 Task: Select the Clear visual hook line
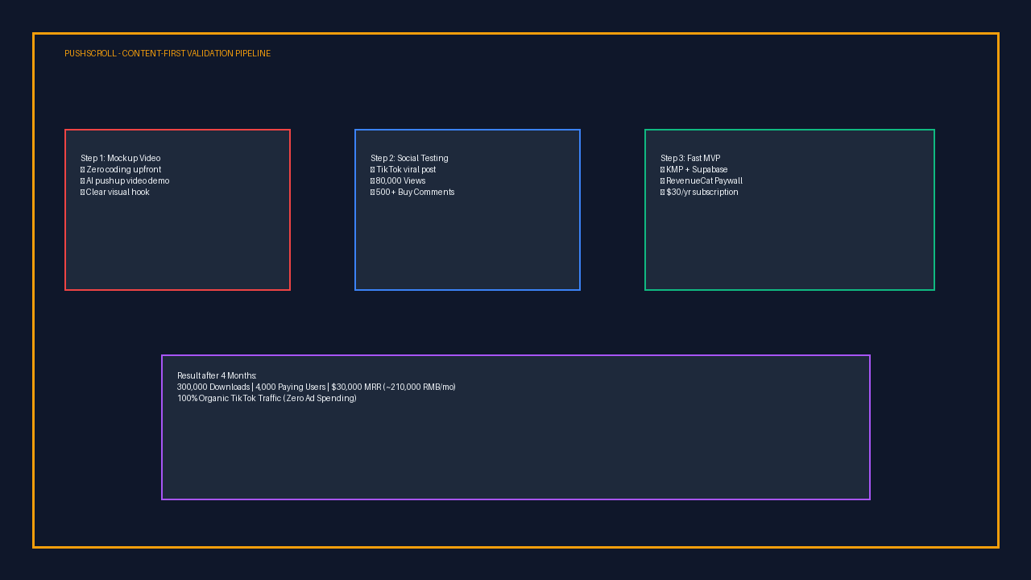pyautogui.click(x=115, y=192)
